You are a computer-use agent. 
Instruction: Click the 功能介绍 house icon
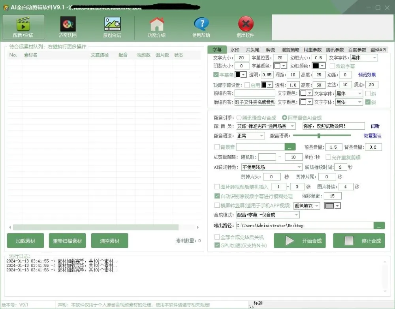[x=157, y=26]
